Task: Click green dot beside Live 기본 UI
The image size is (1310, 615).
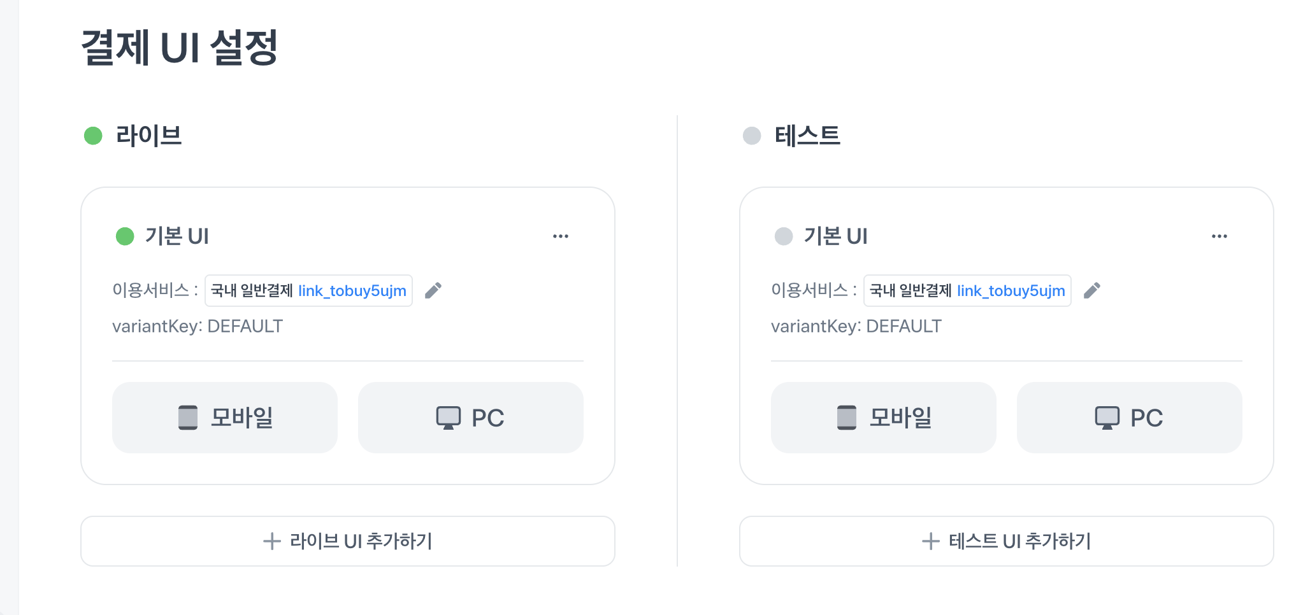Action: tap(125, 236)
